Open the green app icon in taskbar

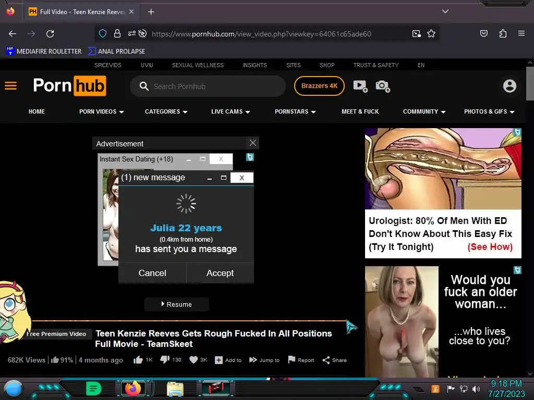pos(94,389)
